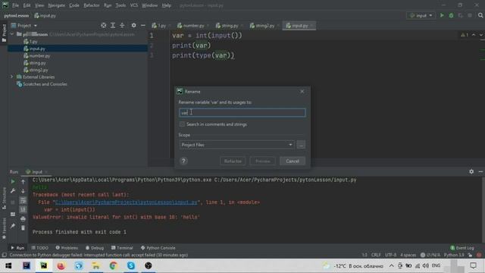Open the TODO tool window tab
Image resolution: width=485 pixels, height=273 pixels.
click(39, 248)
